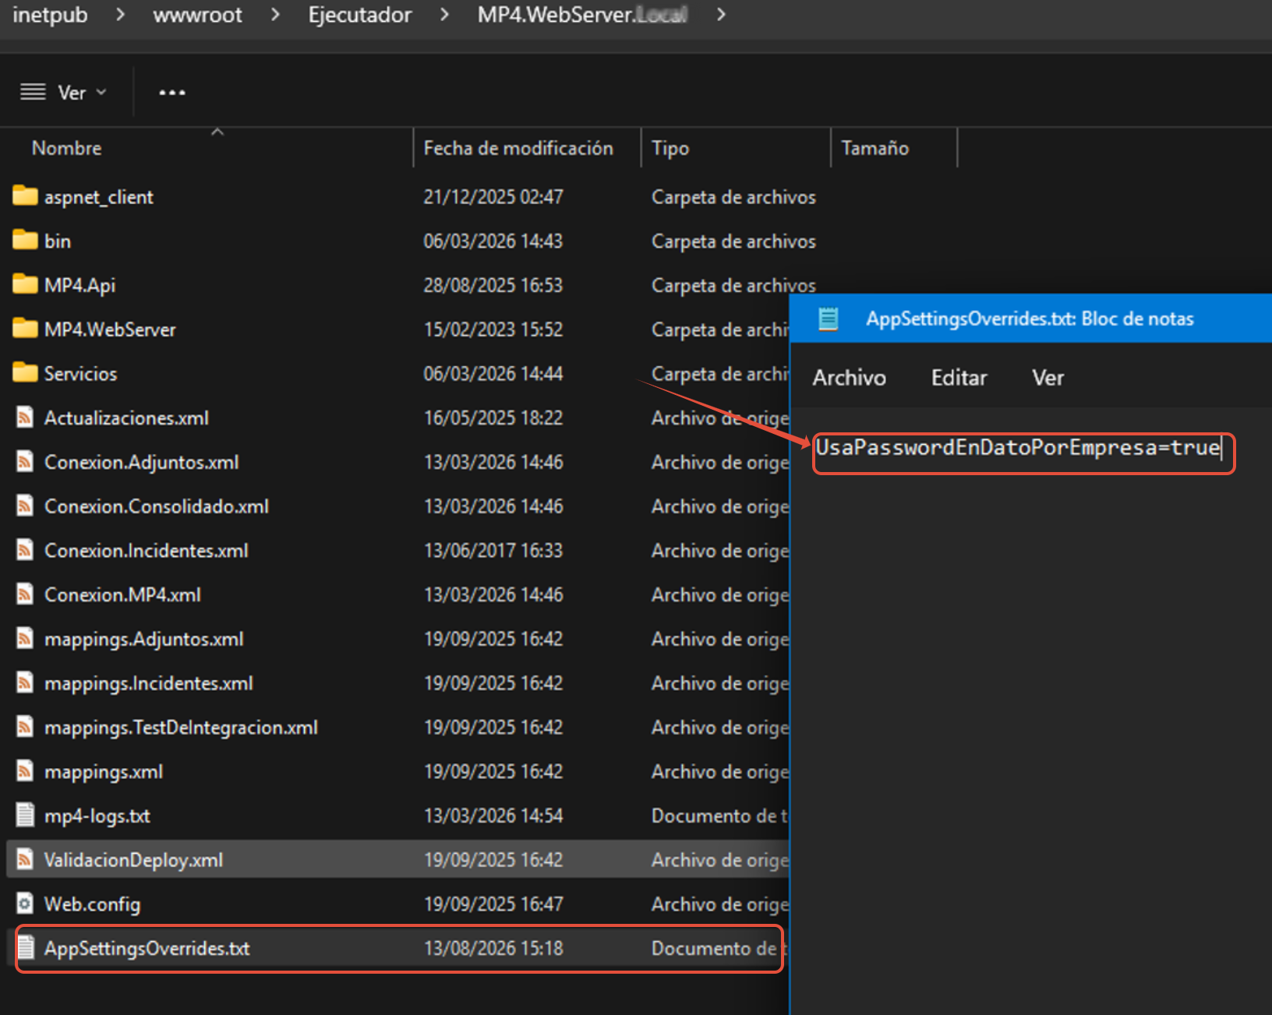Select the file name Actualizaciones.xml
The width and height of the screenshot is (1272, 1015).
pyautogui.click(x=126, y=418)
